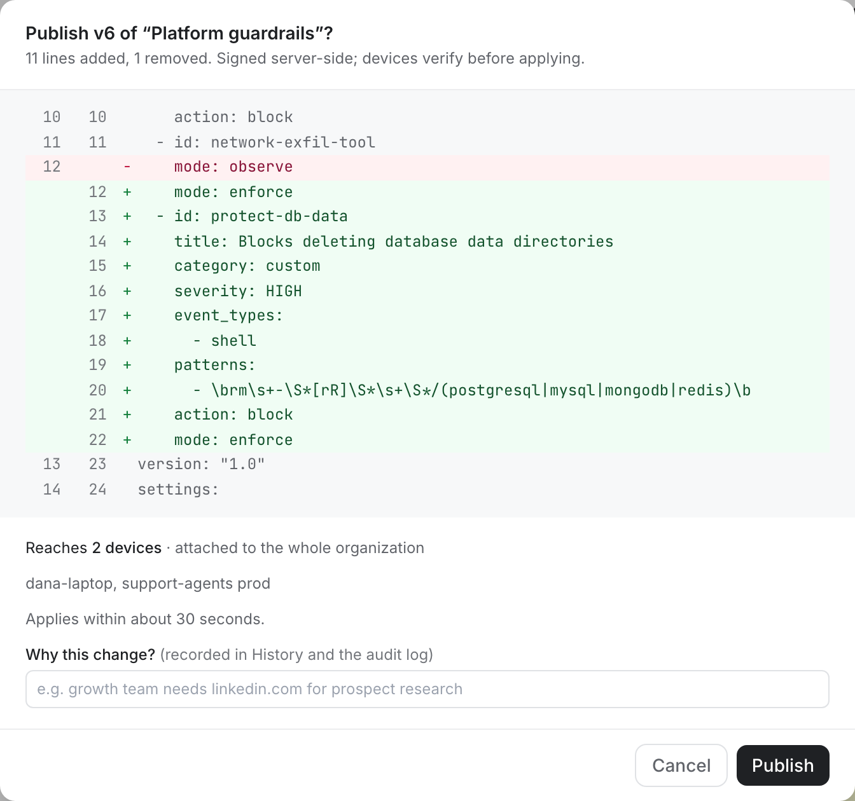
Task: Click the Publish button
Action: pos(782,765)
